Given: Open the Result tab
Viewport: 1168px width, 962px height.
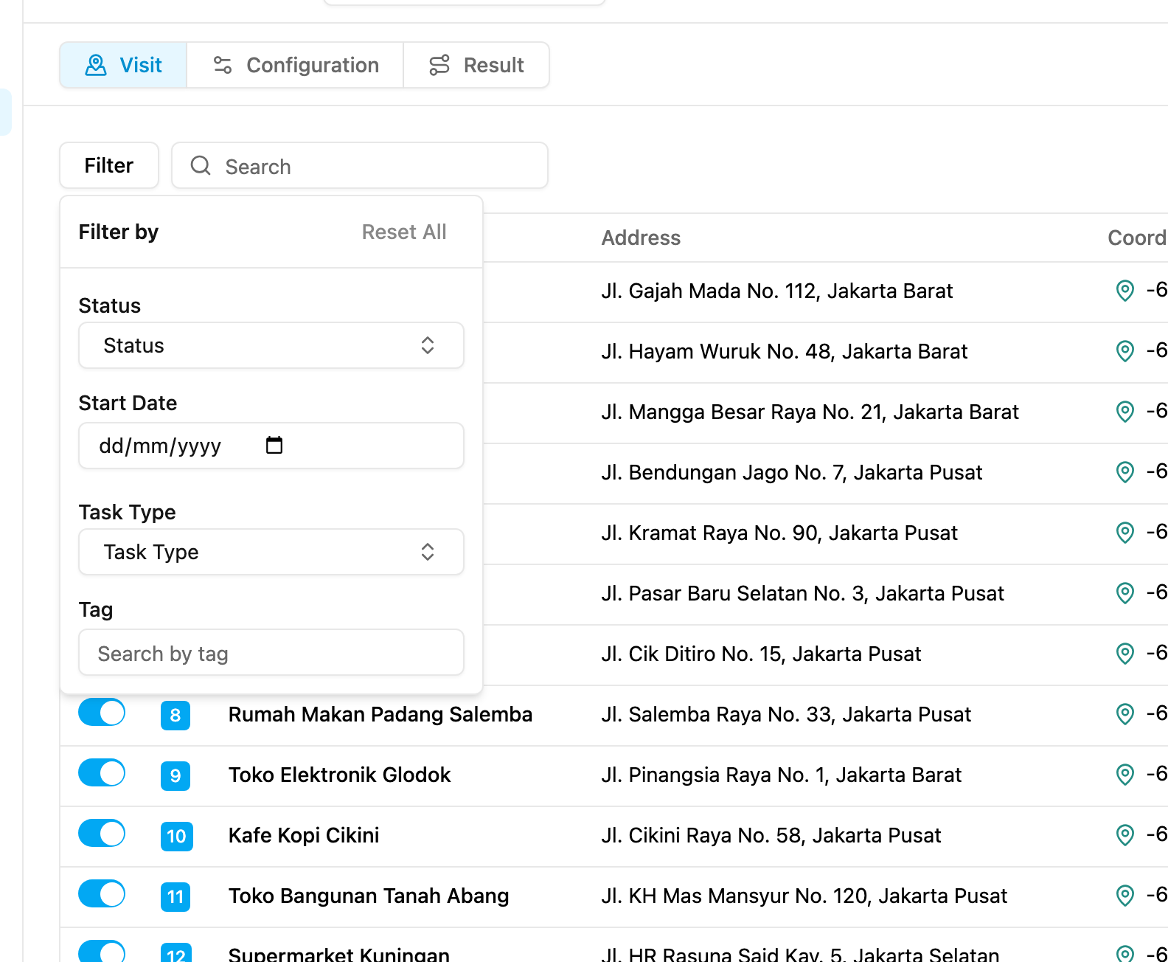Looking at the screenshot, I should pos(476,65).
